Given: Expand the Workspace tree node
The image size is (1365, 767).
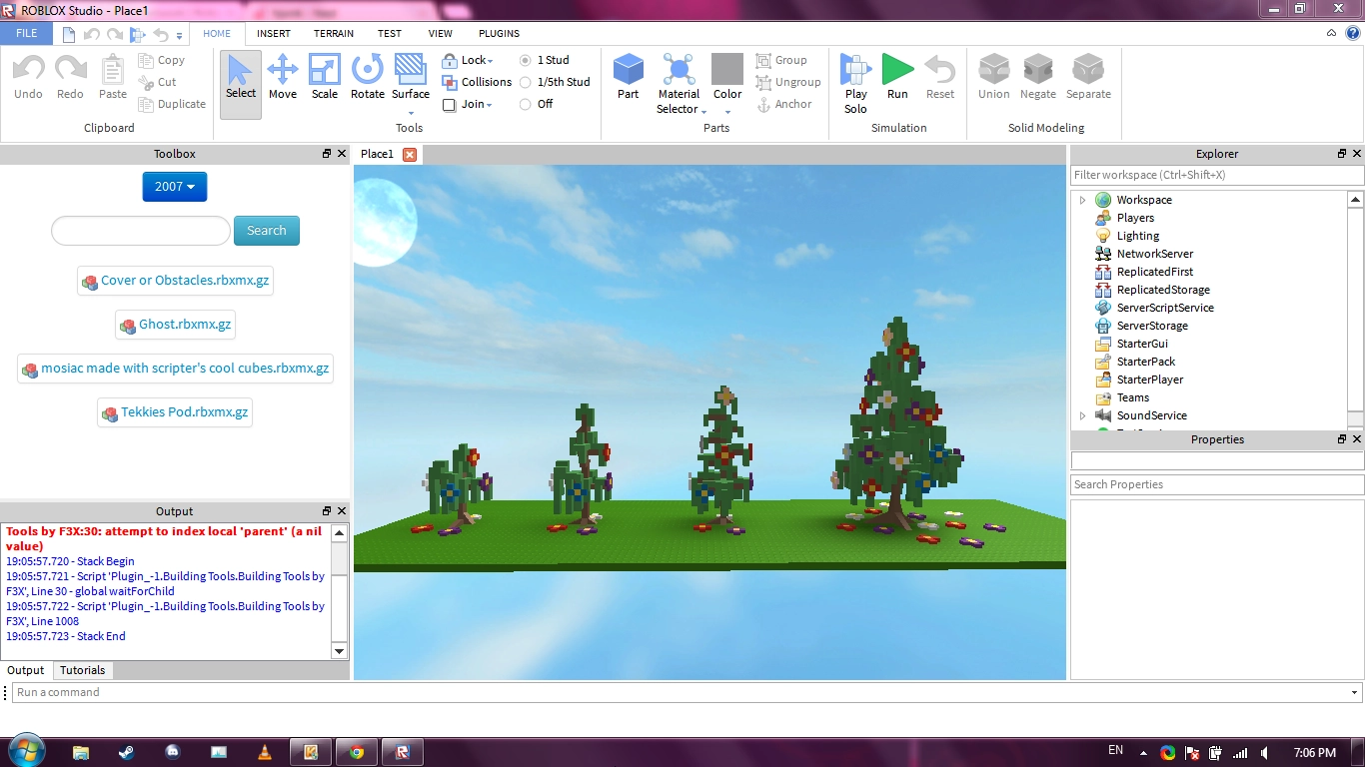Looking at the screenshot, I should click(x=1082, y=200).
